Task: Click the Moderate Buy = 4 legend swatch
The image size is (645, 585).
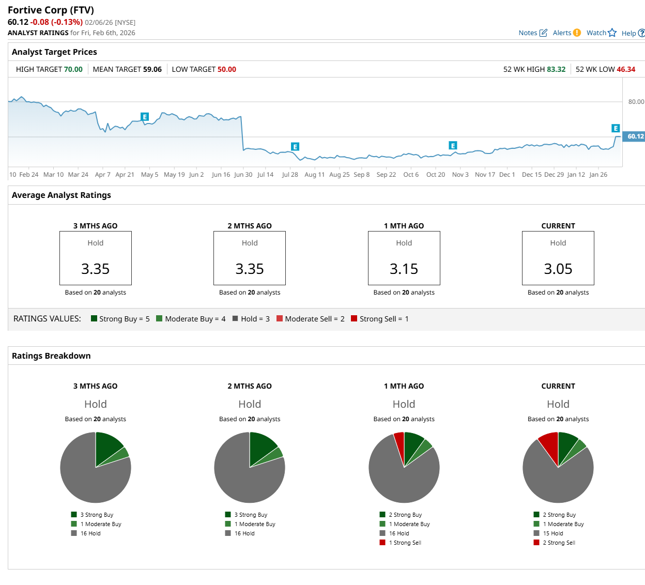Action: coord(159,318)
